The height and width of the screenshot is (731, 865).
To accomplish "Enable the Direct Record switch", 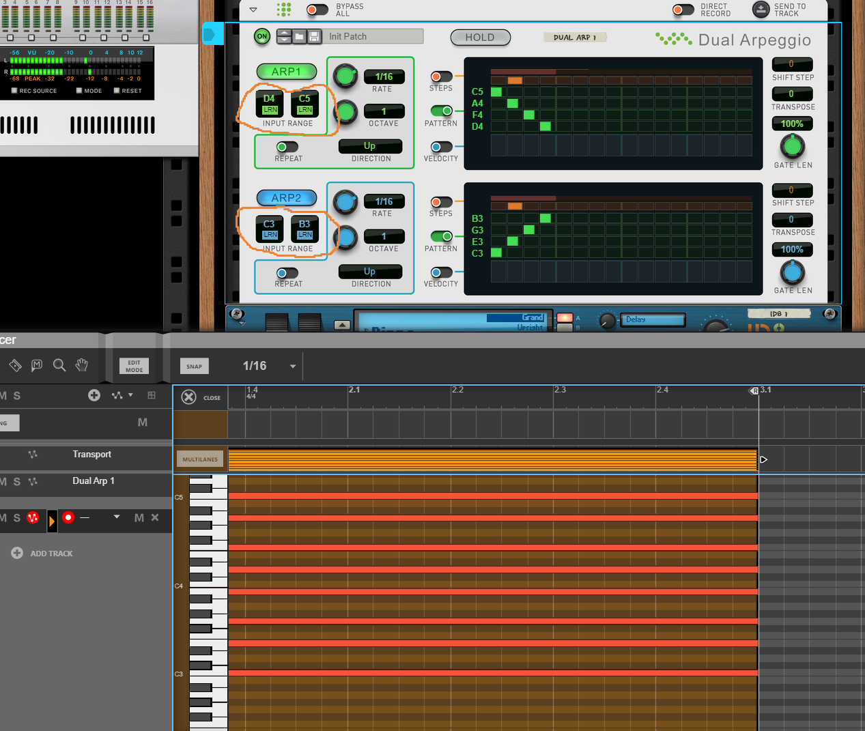I will coord(683,10).
